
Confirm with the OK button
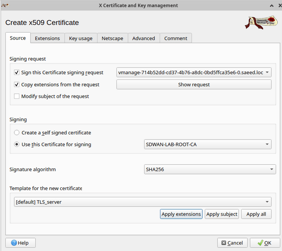coord(264,243)
